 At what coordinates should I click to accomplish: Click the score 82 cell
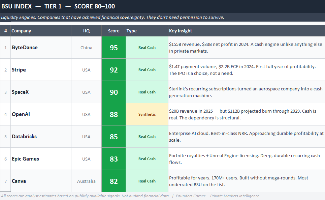tap(113, 181)
